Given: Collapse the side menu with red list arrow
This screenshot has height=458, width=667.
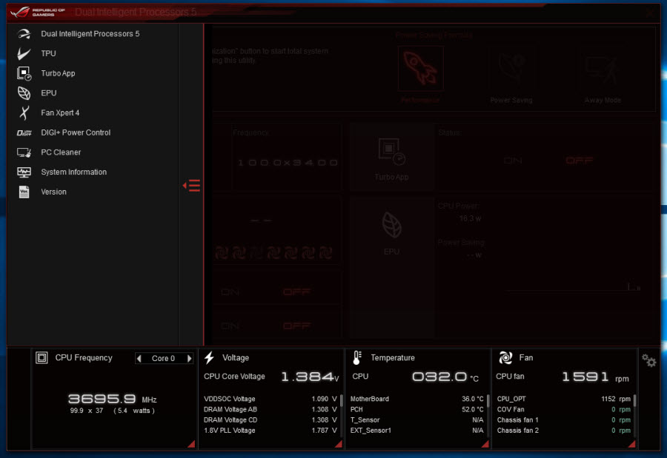Looking at the screenshot, I should [191, 186].
